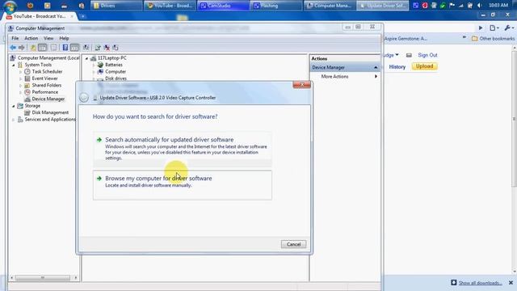Select Batteries in device list
The image size is (517, 291).
point(114,65)
